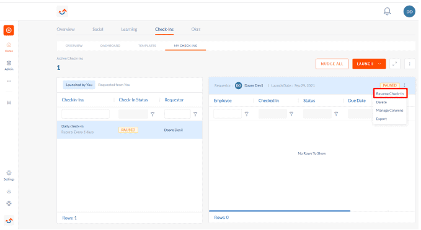The height and width of the screenshot is (230, 421).
Task: Click the expand fullscreen icon button
Action: [x=395, y=64]
